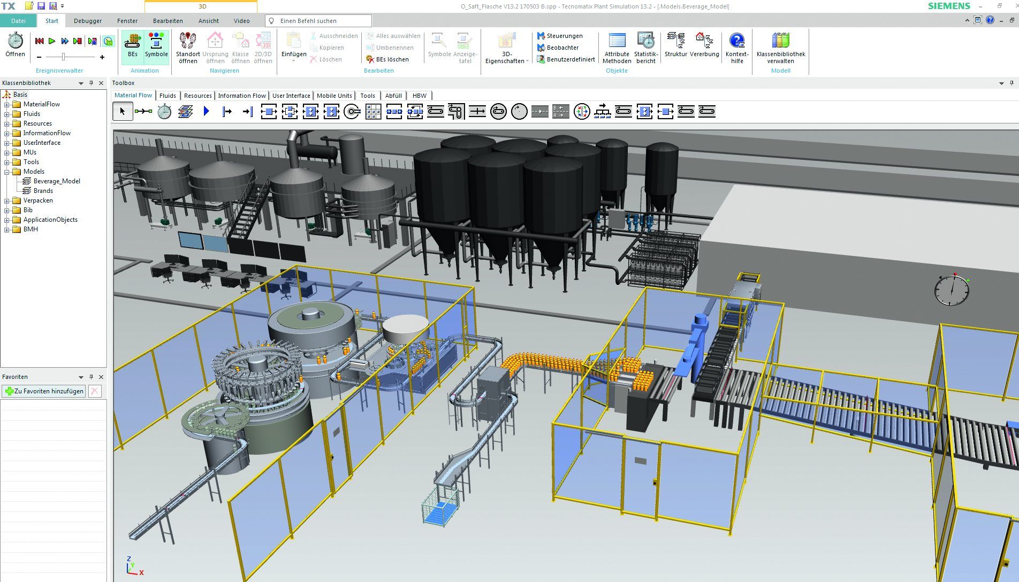This screenshot has height=582, width=1019.
Task: Open Beobachter
Action: point(558,48)
